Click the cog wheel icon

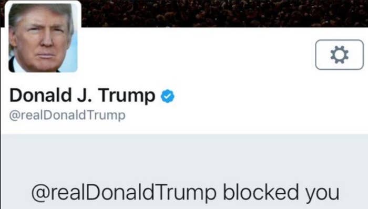point(340,55)
